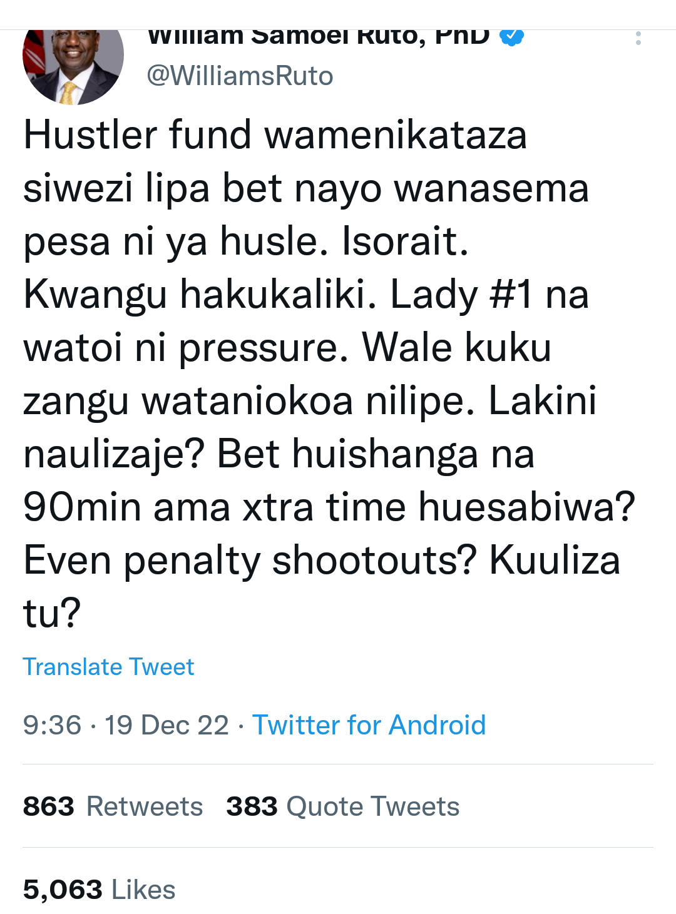676x914 pixels.
Task: Click the 19 Dec 22 date
Action: pos(166,725)
